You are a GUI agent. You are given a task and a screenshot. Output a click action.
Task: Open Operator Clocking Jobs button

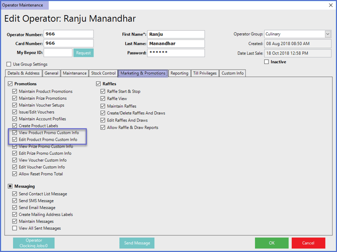(x=34, y=243)
